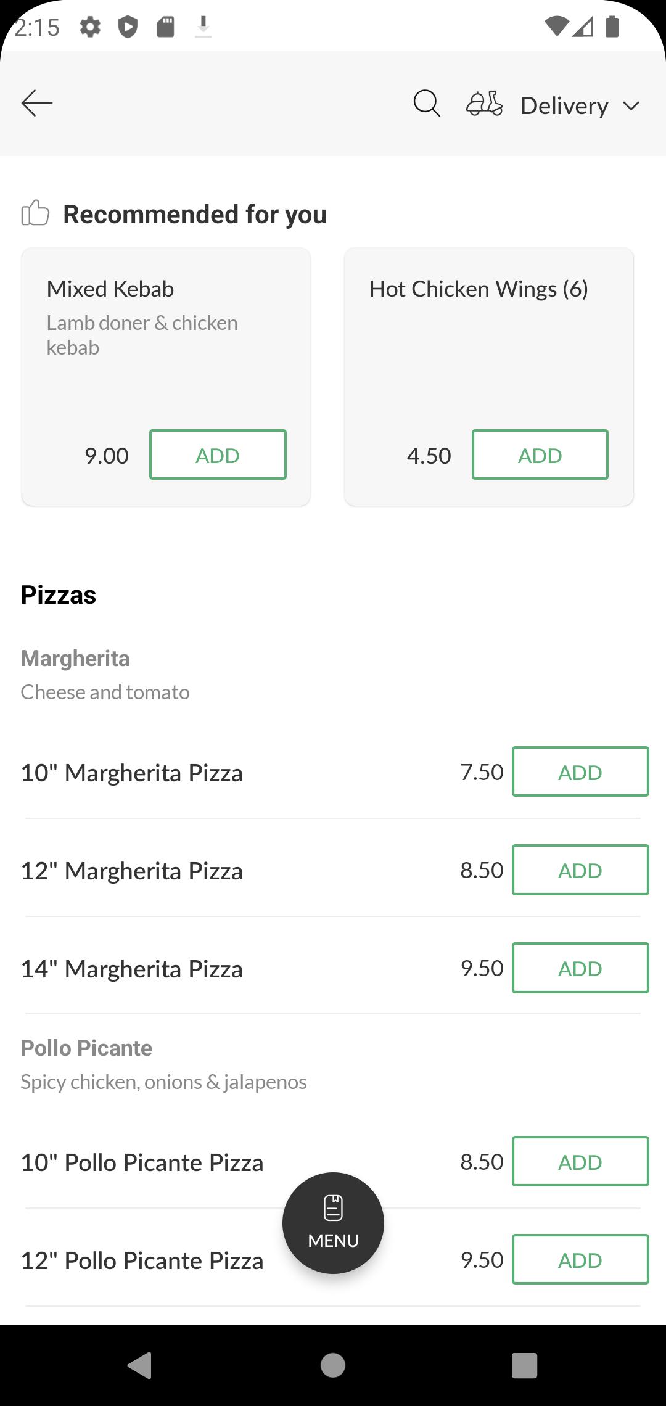Add the 12" Margherita Pizza
The width and height of the screenshot is (666, 1406).
(580, 869)
